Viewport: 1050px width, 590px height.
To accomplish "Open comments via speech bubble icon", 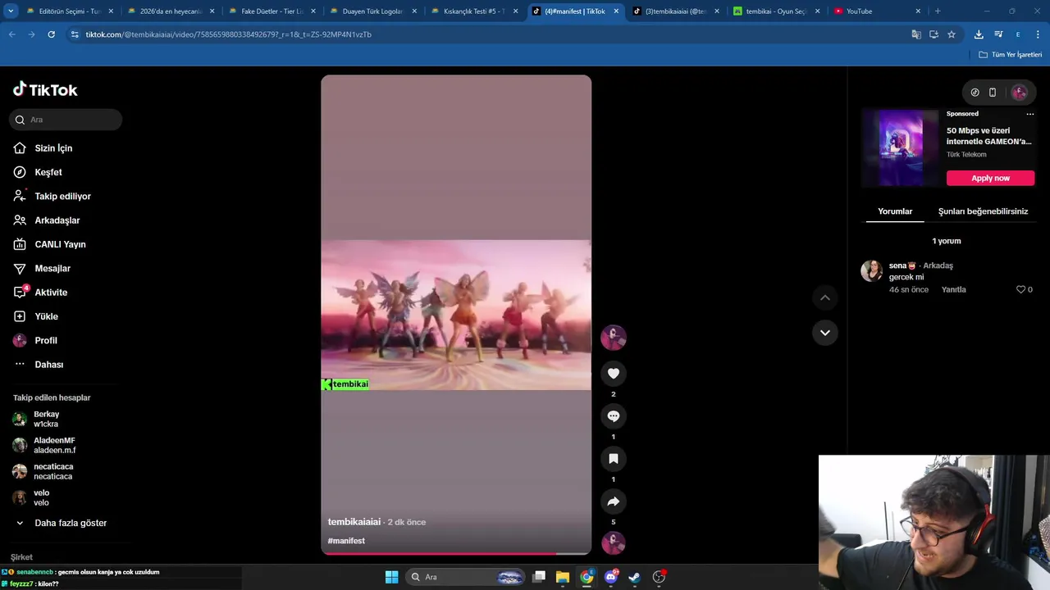I will click(x=613, y=416).
